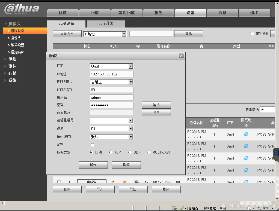The image size is (279, 211).
Task: Close the 修改 dialog with the X icon
Action: (x=181, y=56)
